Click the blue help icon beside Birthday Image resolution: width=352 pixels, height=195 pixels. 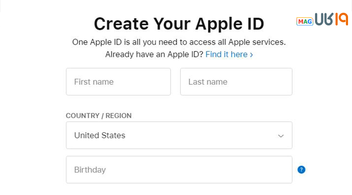(301, 170)
